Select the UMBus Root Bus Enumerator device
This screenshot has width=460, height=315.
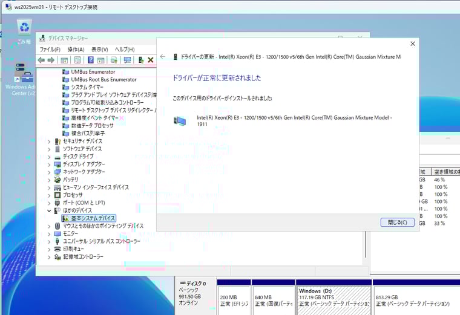[x=103, y=79]
